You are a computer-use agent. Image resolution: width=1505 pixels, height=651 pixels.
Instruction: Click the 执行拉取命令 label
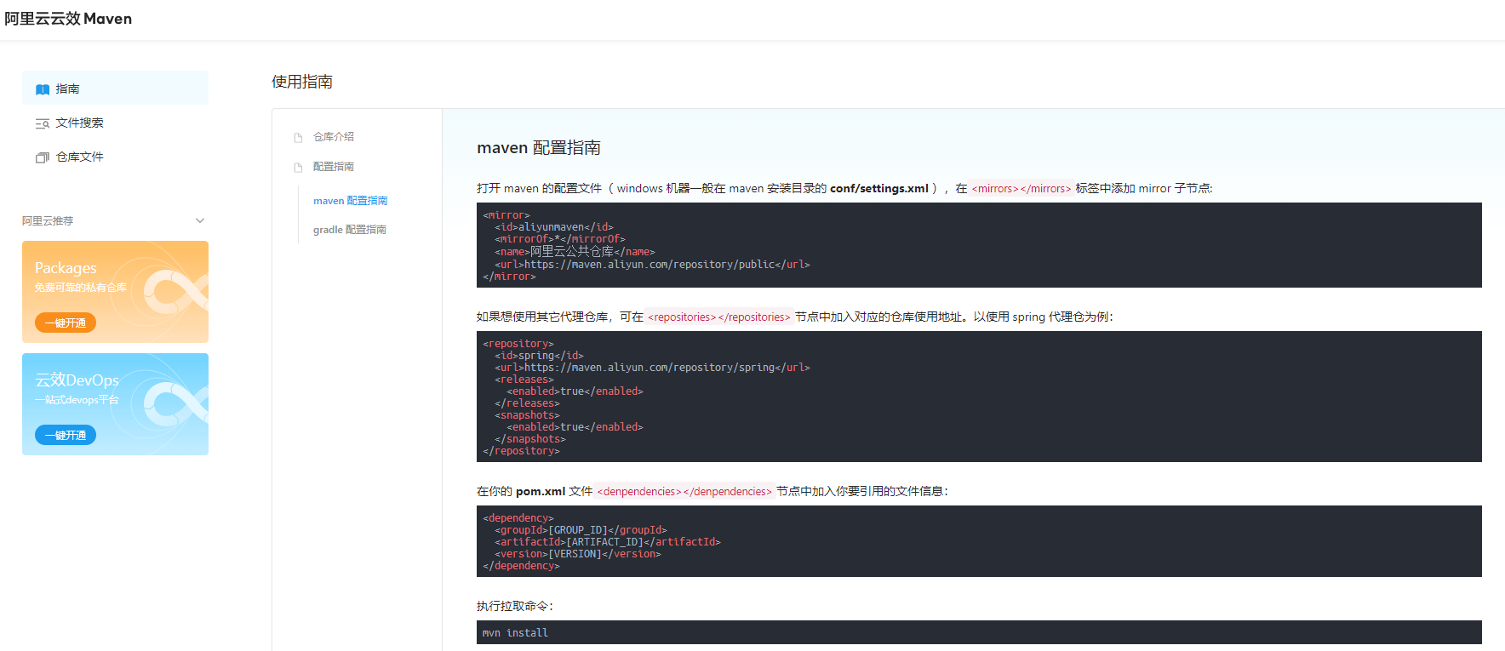click(515, 606)
